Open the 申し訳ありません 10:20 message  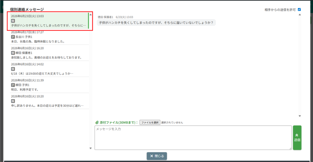(x=49, y=101)
